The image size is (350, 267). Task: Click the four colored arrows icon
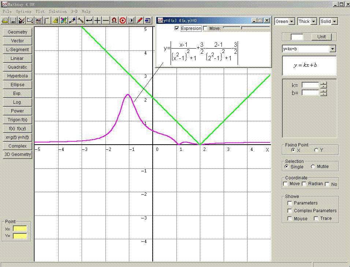(x=64, y=20)
